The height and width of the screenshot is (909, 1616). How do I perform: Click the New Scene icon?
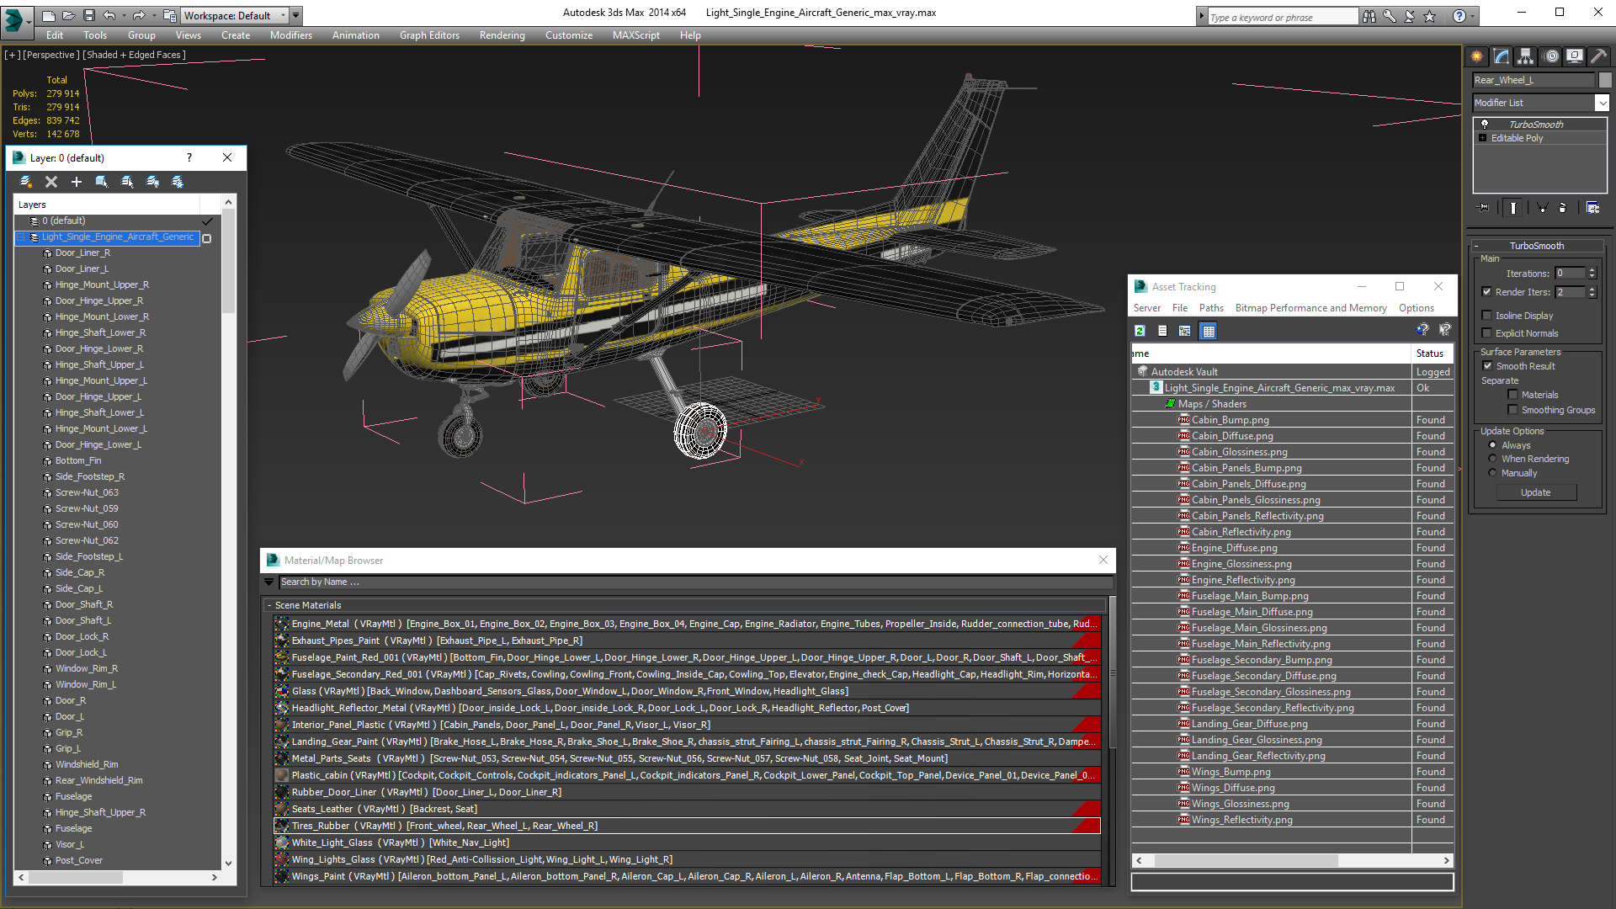tap(49, 15)
